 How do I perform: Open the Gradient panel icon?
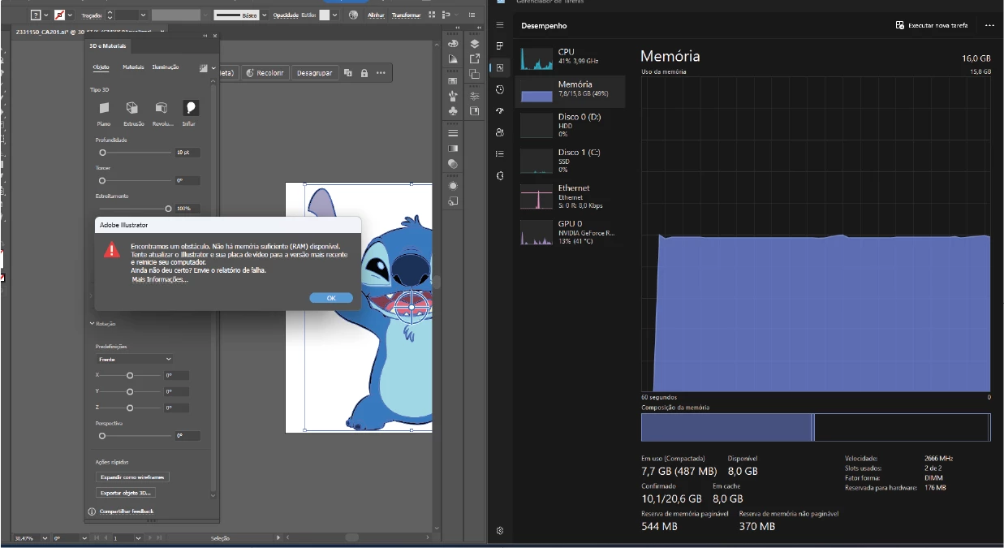(453, 149)
